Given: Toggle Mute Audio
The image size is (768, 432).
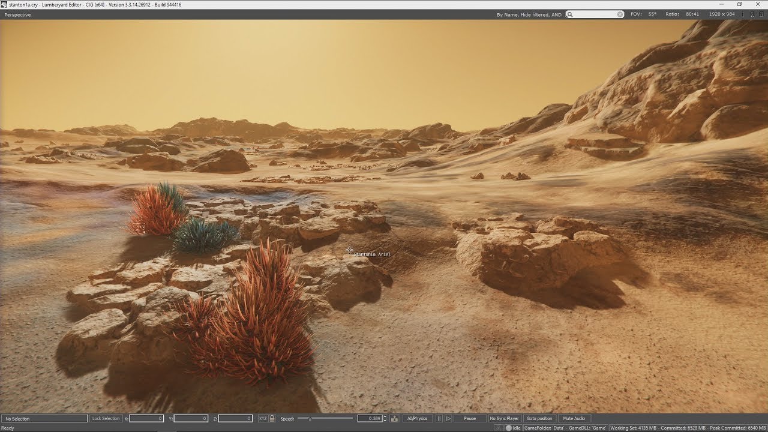Looking at the screenshot, I should coord(574,418).
